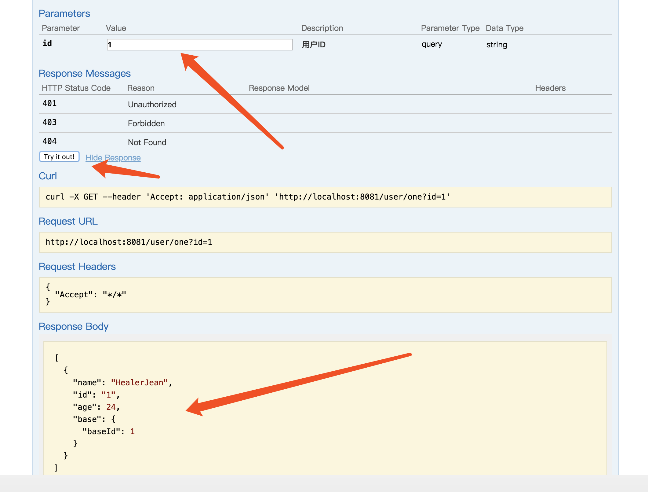
Task: Click the 'string' data type cell
Action: [x=497, y=45]
